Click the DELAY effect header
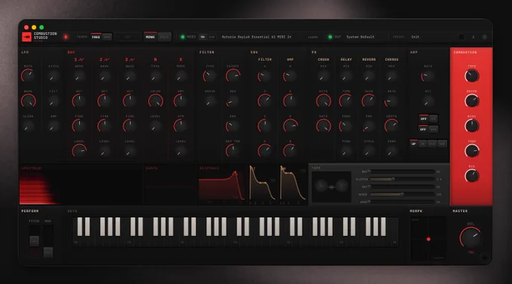 coord(346,59)
